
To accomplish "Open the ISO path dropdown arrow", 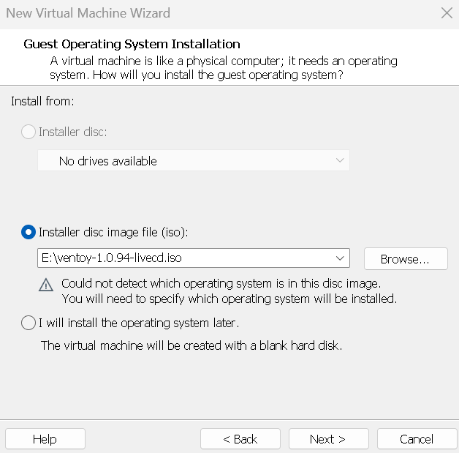I will tap(340, 258).
